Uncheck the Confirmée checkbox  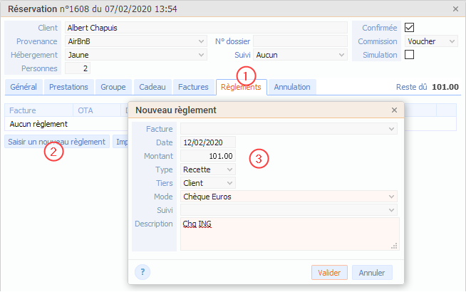pyautogui.click(x=409, y=28)
